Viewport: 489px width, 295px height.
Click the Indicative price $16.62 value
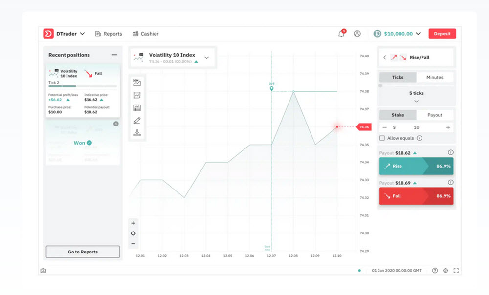(91, 100)
